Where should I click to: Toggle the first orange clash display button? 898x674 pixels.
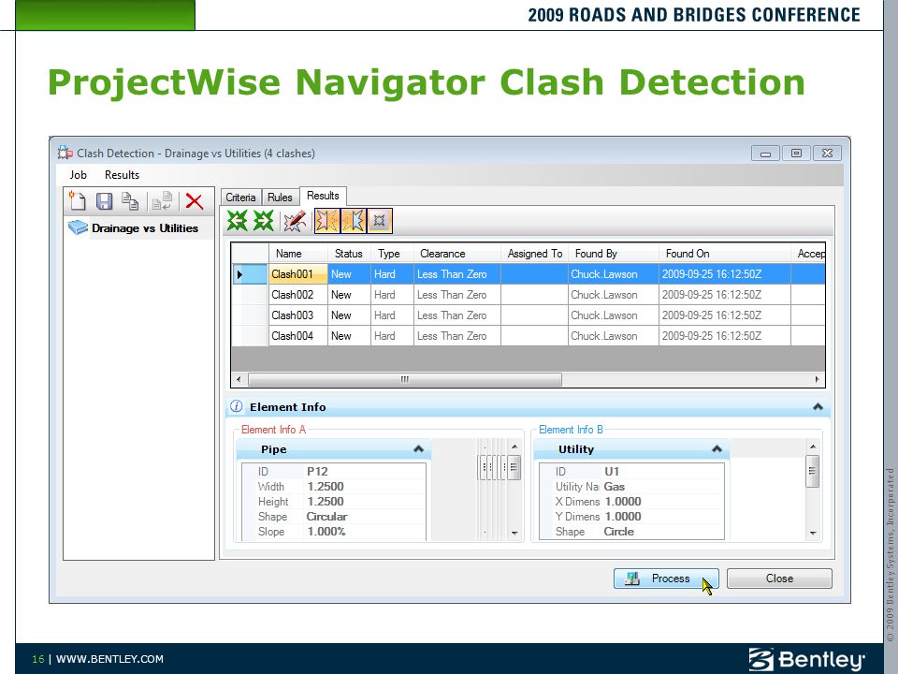coord(327,221)
